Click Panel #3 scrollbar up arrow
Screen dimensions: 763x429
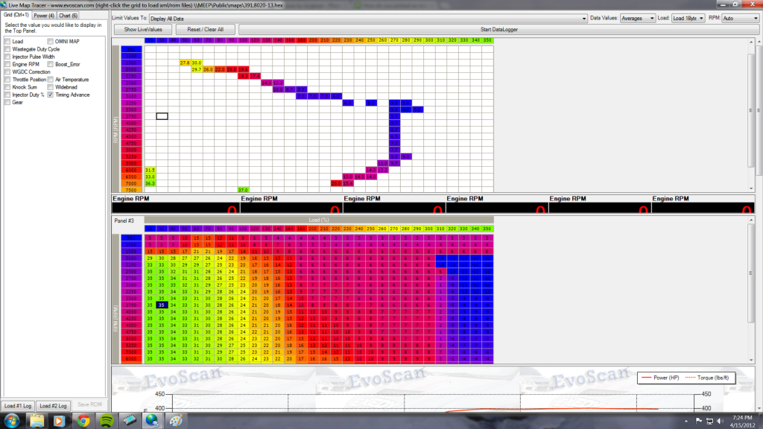click(751, 220)
